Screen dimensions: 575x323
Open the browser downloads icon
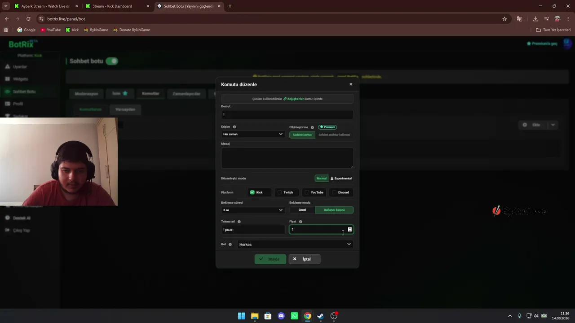(x=535, y=19)
